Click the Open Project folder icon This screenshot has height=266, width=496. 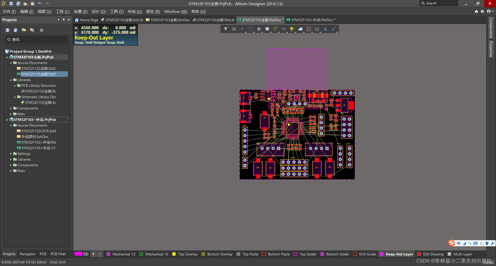(x=33, y=4)
